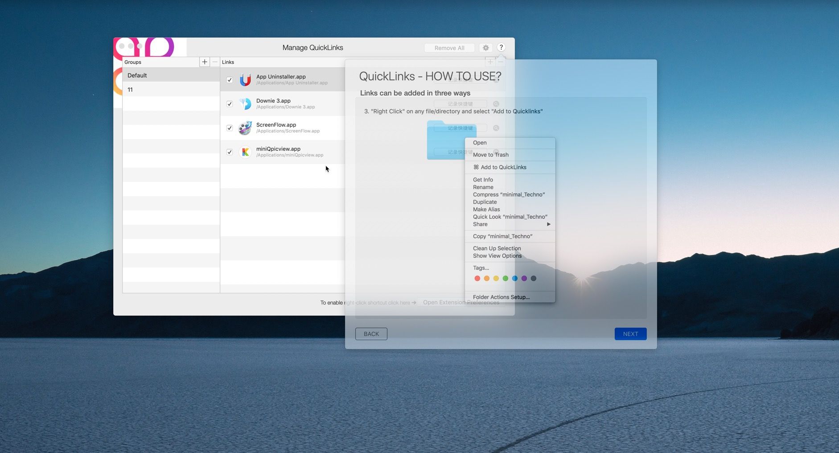Image resolution: width=839 pixels, height=453 pixels.
Task: Choose Make Alias menu item
Action: pyautogui.click(x=510, y=209)
